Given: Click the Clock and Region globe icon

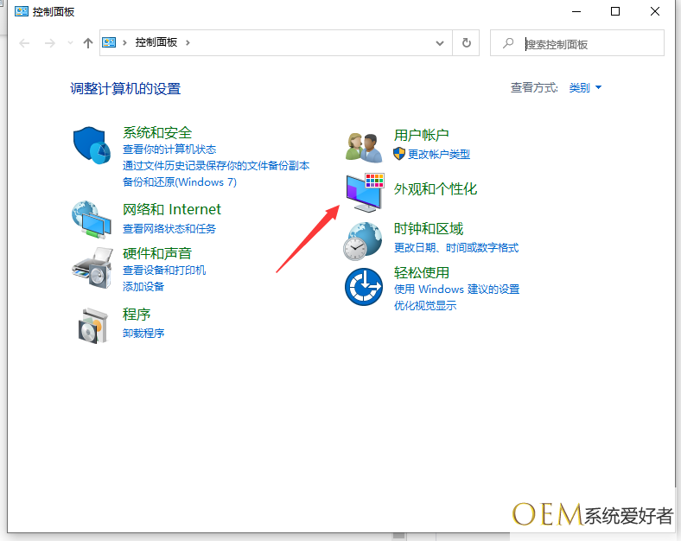Looking at the screenshot, I should click(364, 239).
